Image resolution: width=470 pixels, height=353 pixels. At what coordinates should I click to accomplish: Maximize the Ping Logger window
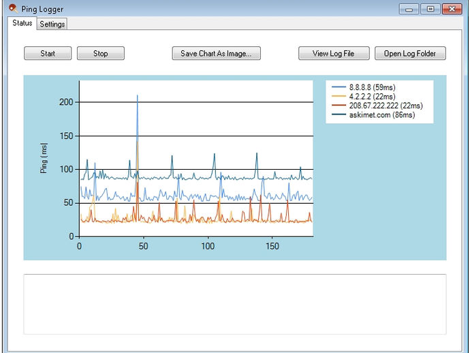[x=430, y=10]
